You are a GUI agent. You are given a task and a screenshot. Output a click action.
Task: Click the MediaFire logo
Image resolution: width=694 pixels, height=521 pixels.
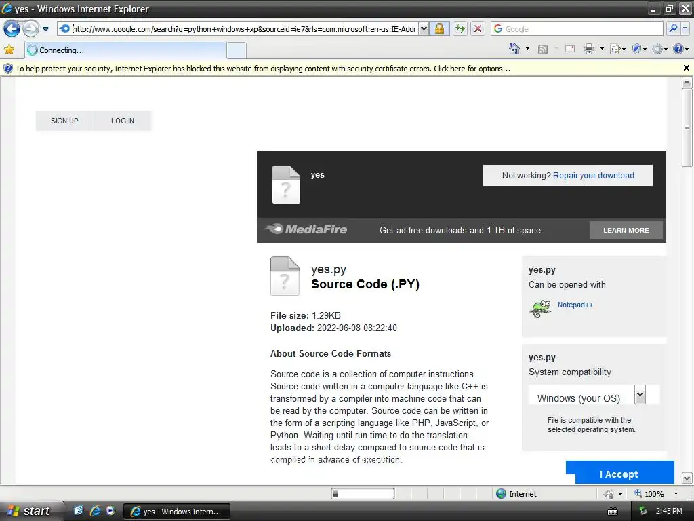click(306, 229)
